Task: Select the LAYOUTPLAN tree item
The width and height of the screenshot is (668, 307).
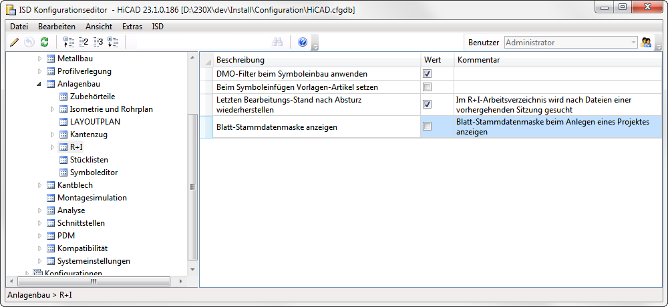Action: [95, 122]
